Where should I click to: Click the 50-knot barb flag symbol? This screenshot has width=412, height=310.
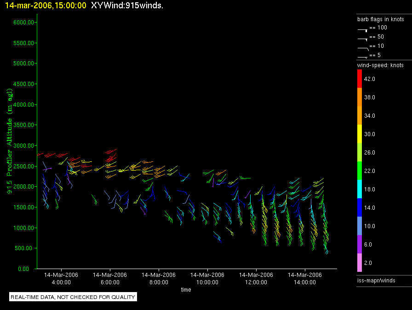tap(363, 38)
